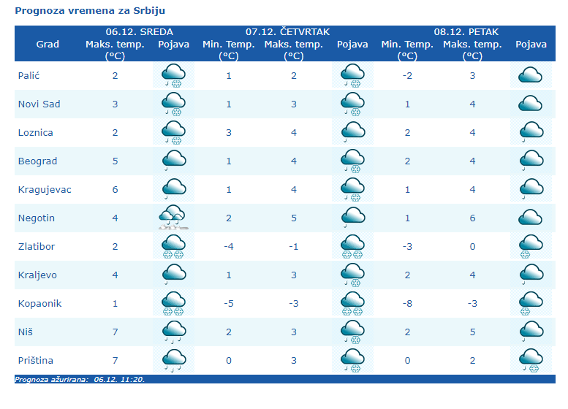Click the Prognoza vremena za Srbiju title
Screen dimensions: 568x409
coord(89,12)
